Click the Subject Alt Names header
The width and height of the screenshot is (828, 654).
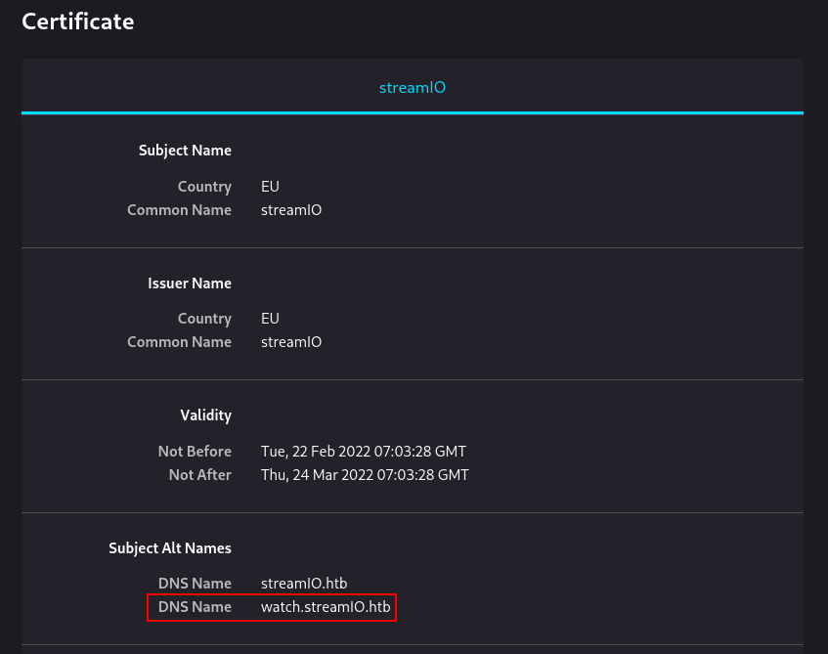[x=169, y=548]
